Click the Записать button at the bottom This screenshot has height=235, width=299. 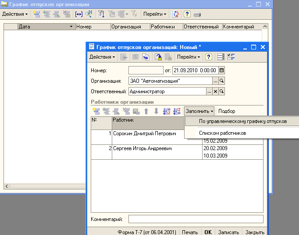click(x=228, y=232)
